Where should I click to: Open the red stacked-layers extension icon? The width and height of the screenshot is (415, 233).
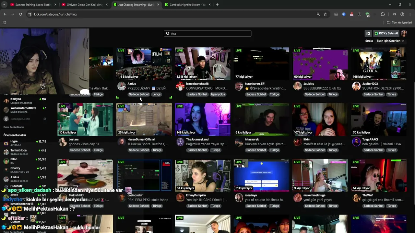tap(351, 14)
